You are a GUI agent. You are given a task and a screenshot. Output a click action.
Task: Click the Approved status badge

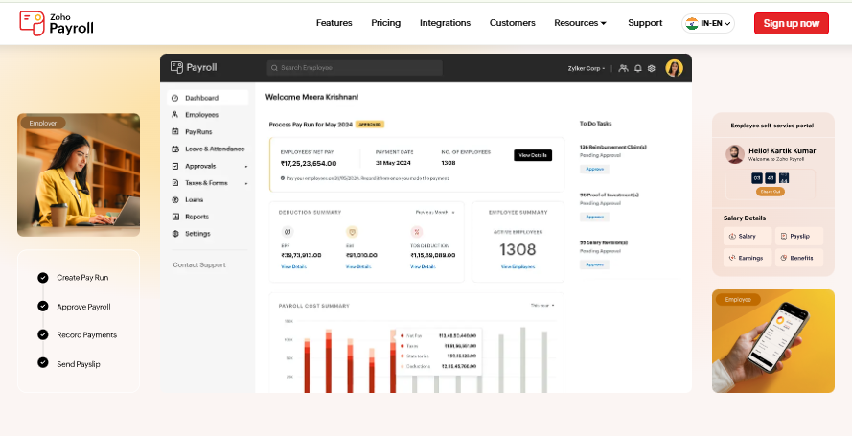(x=370, y=125)
